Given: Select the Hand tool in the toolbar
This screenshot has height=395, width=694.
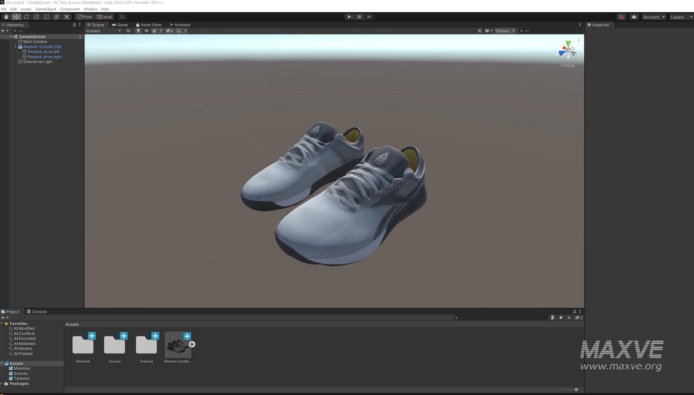Looking at the screenshot, I should coord(6,17).
